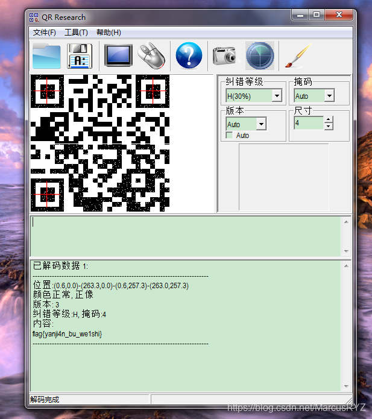This screenshot has width=372, height=419.
Task: Open the 文件(F) menu
Action: point(45,33)
